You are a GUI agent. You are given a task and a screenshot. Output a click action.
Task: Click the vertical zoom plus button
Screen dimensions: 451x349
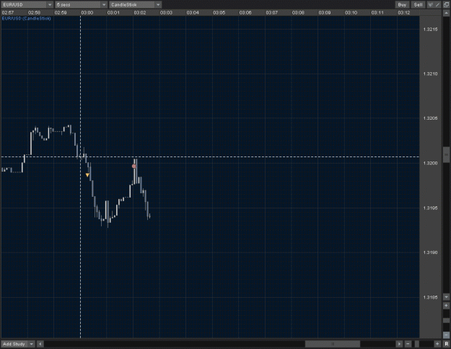pos(447,305)
